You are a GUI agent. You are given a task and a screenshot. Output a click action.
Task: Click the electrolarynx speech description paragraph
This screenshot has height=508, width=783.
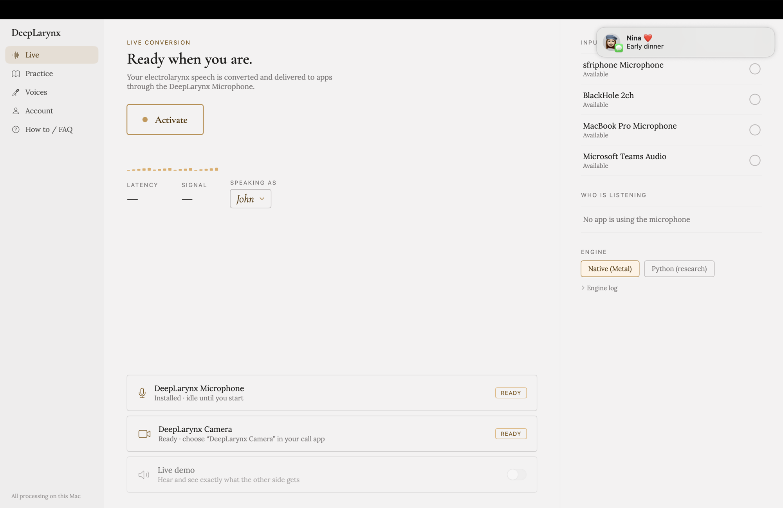pos(229,82)
